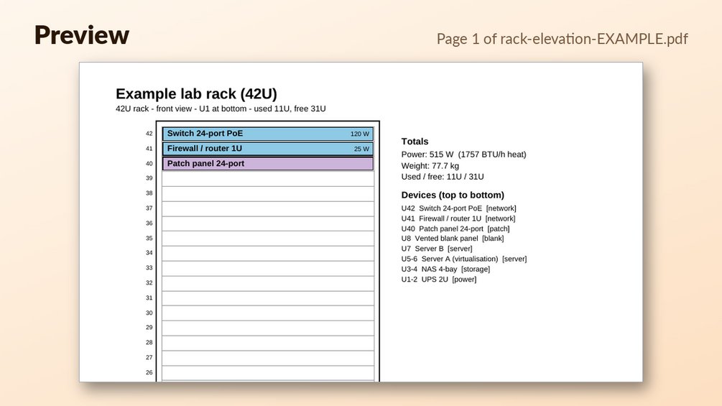Click the 'Preview' slide heading

[x=81, y=35]
